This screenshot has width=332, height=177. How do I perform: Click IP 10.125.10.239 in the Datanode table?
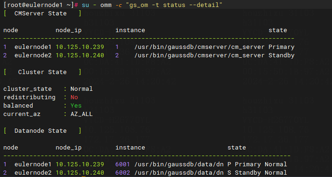tap(80, 164)
